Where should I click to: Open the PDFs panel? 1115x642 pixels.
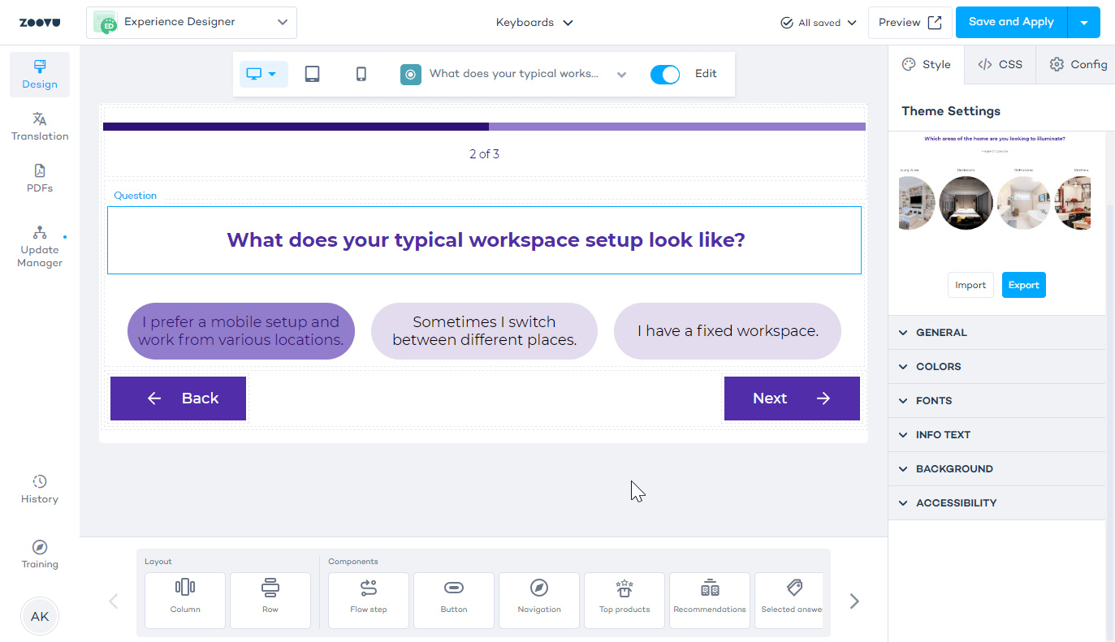pos(39,178)
